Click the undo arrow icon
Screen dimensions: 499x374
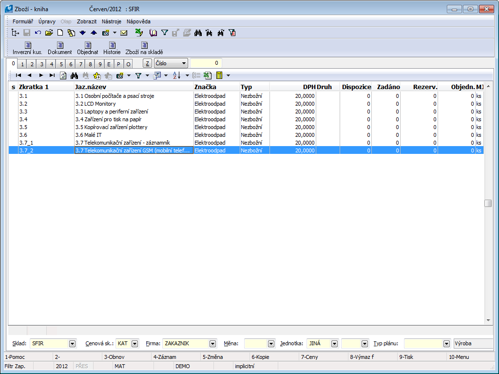tap(38, 33)
